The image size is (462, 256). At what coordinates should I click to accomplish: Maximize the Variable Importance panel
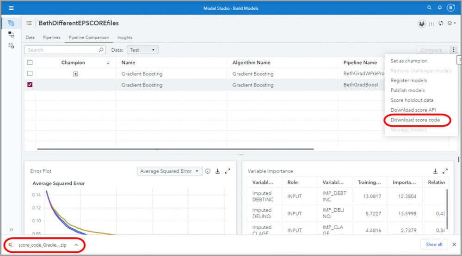click(445, 171)
